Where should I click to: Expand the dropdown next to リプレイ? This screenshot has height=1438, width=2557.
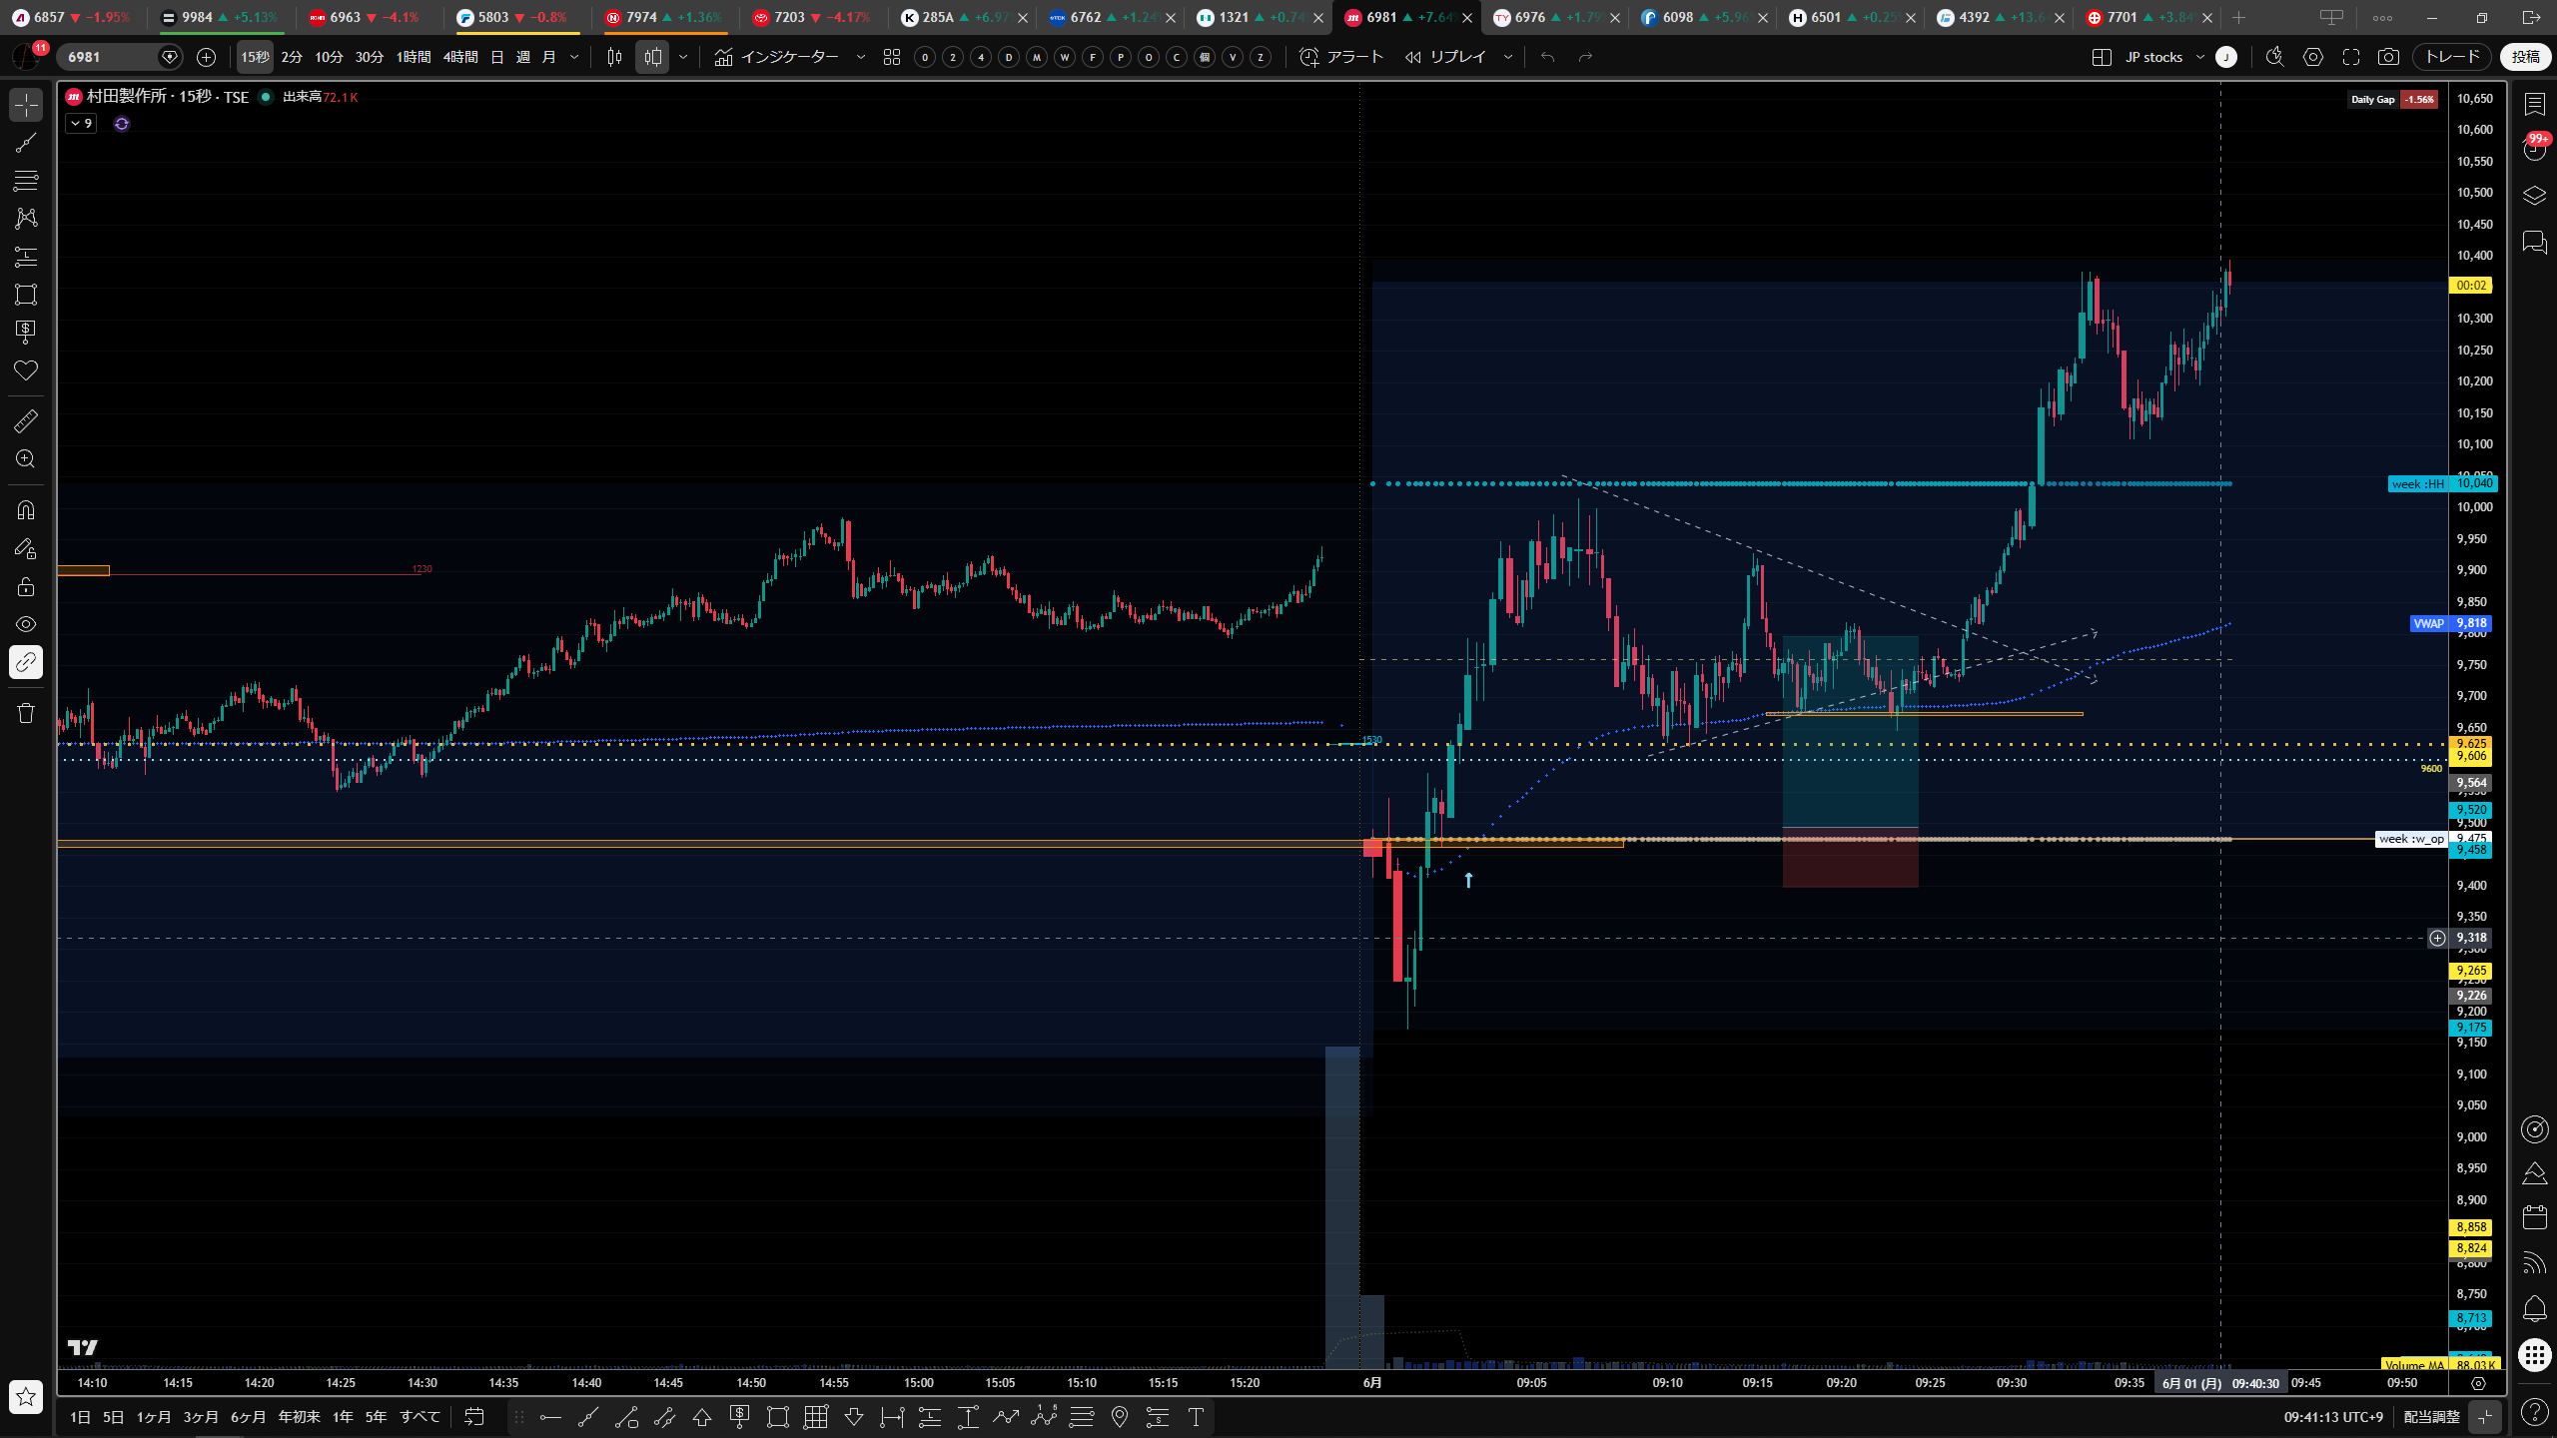click(1508, 57)
